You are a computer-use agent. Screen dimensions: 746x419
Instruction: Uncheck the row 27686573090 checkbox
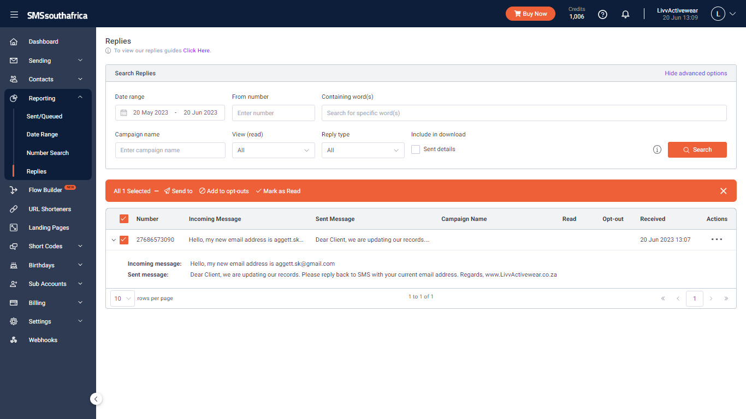[x=124, y=240]
